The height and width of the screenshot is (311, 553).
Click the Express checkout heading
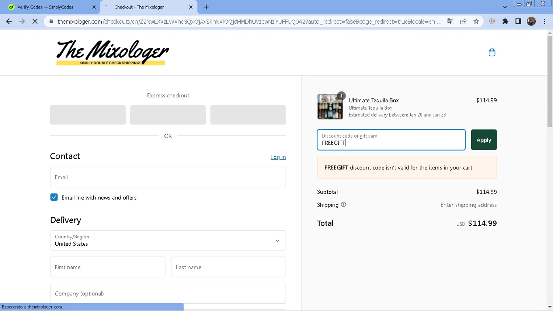168,96
